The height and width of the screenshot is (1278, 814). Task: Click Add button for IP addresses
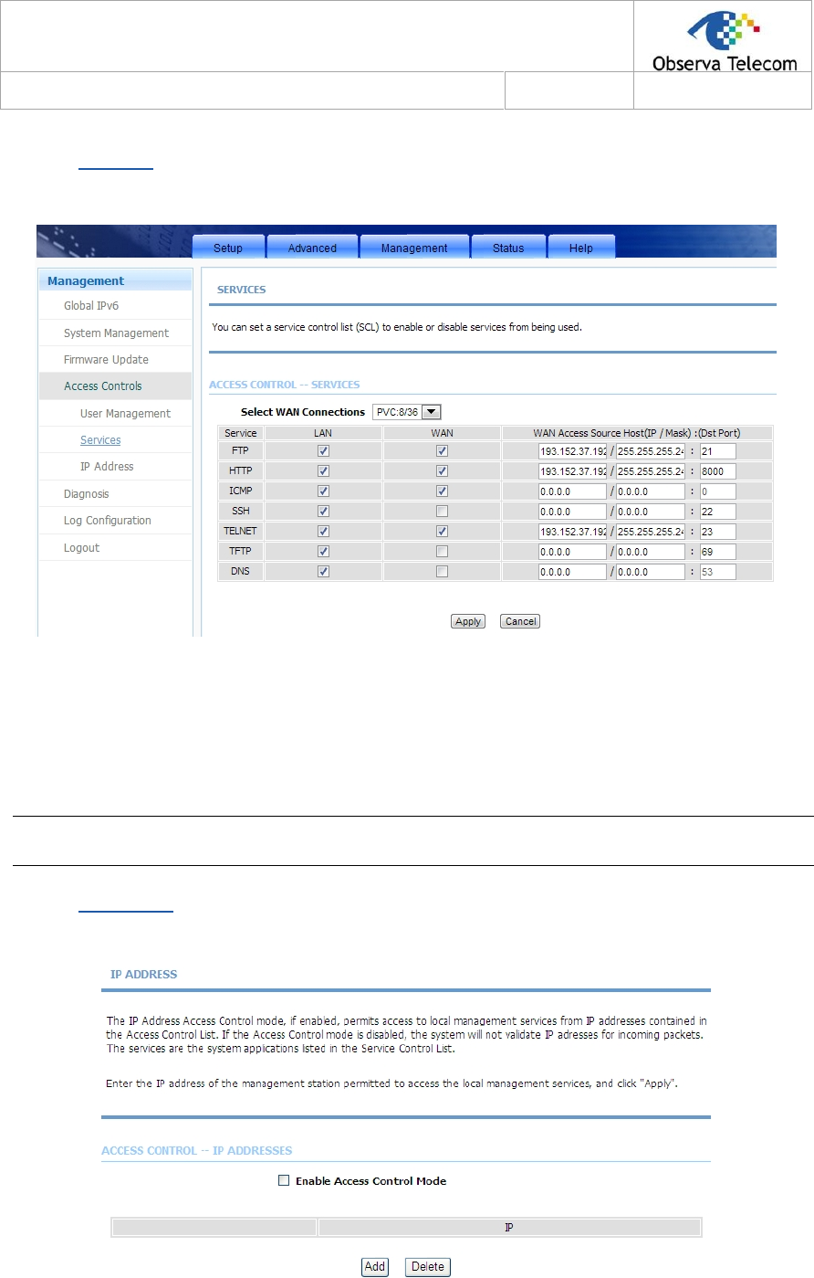tap(375, 1267)
